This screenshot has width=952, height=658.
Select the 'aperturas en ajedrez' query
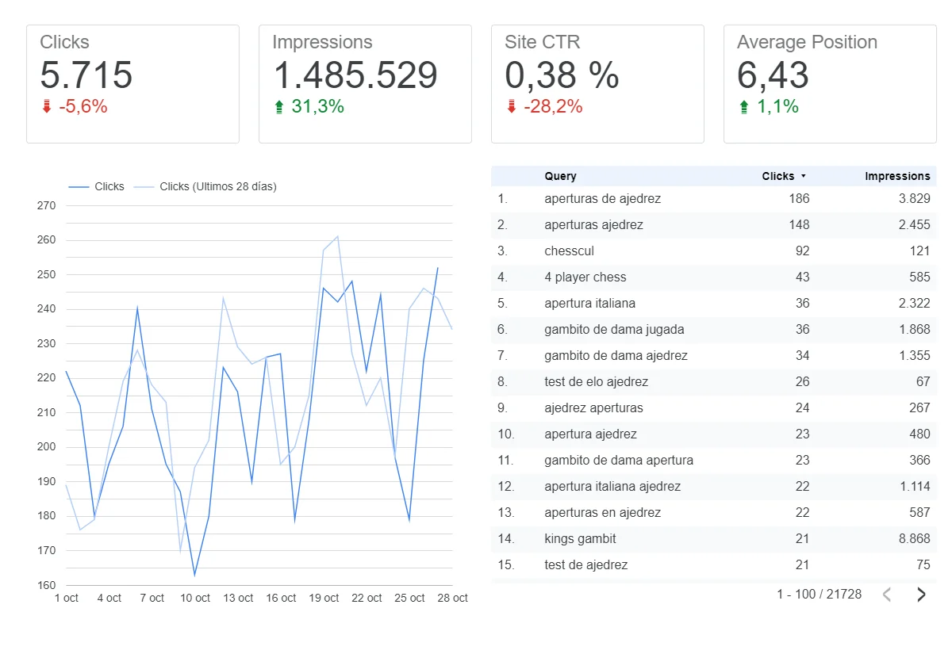coord(602,513)
